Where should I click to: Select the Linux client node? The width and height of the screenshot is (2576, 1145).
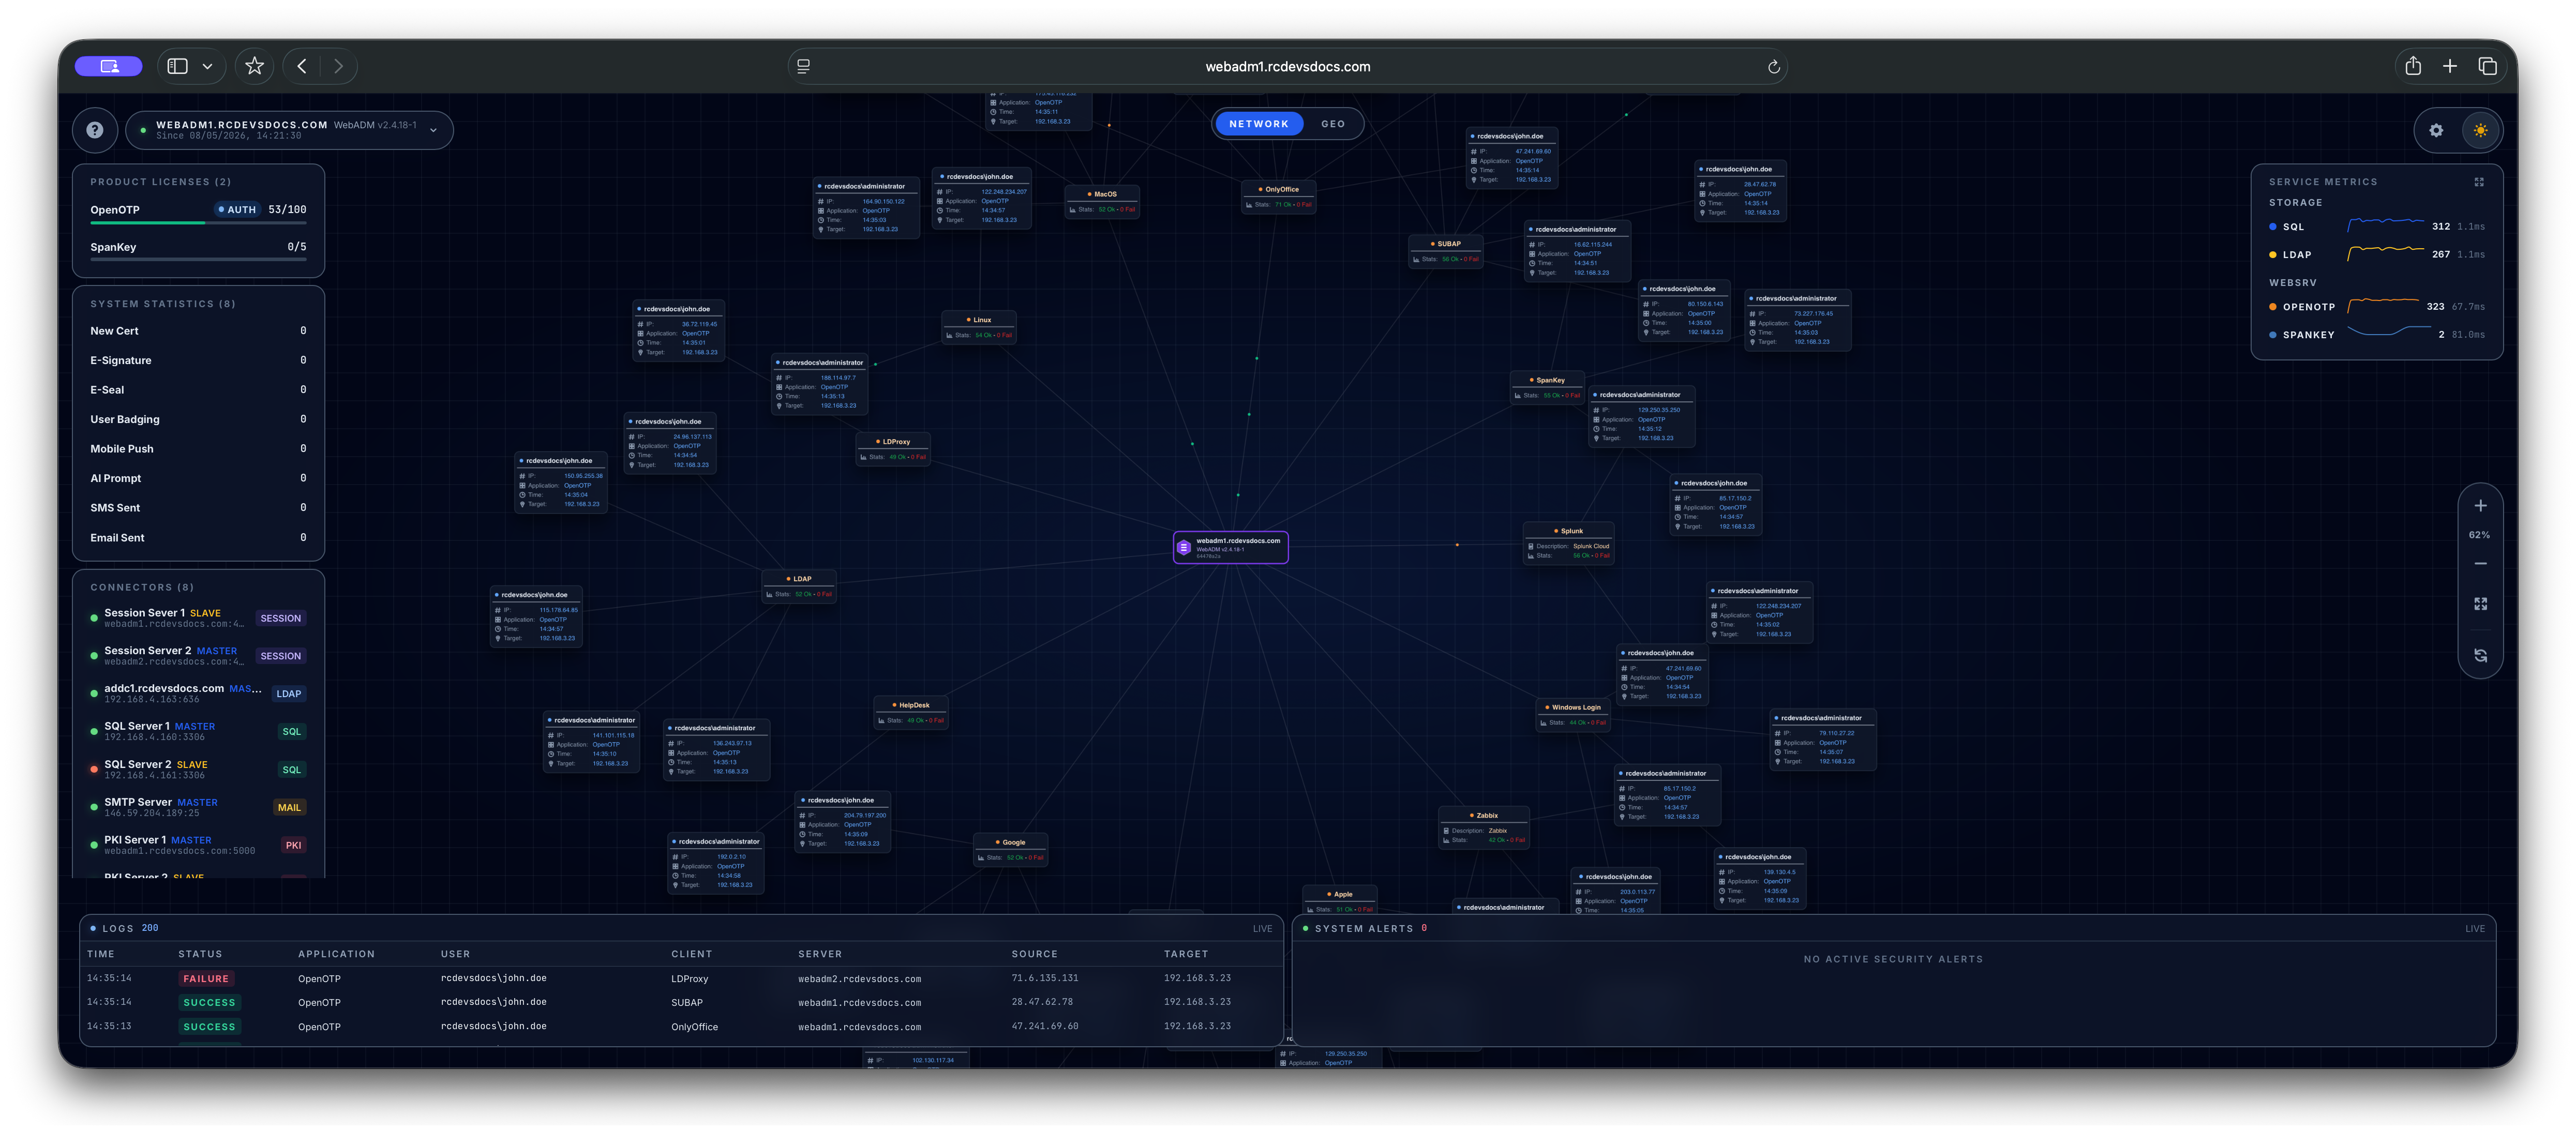(979, 327)
